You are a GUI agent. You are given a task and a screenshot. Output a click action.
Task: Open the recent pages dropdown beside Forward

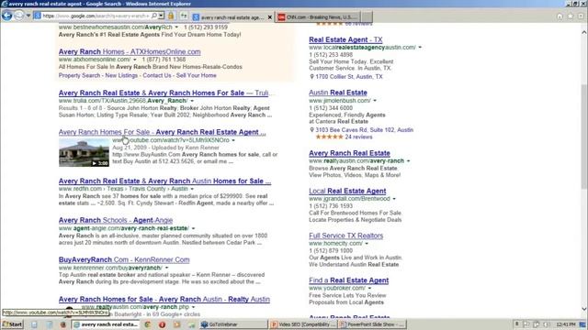(x=28, y=16)
